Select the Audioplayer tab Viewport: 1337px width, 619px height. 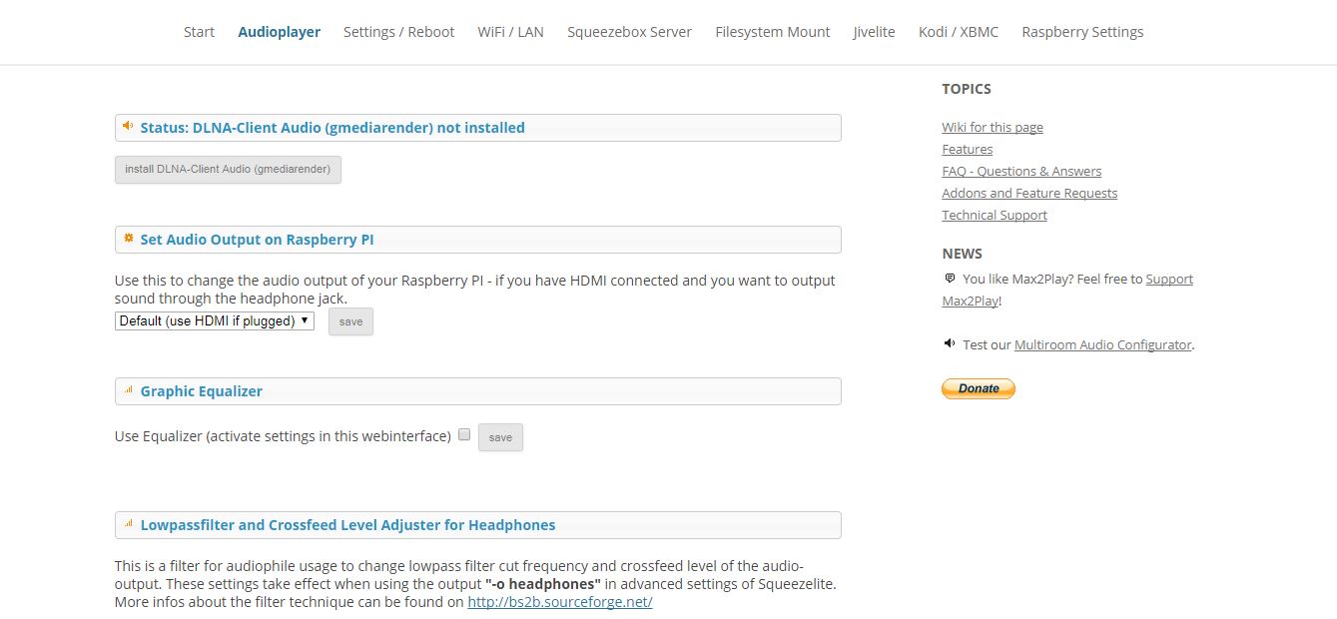click(279, 32)
